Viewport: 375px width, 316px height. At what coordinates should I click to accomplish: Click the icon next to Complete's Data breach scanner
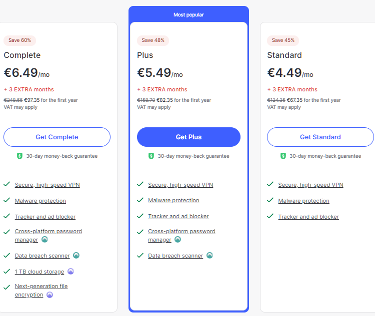(76, 255)
